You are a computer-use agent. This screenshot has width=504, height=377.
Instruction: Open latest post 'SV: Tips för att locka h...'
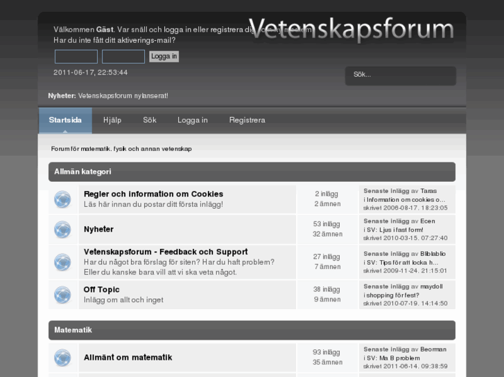(x=402, y=262)
